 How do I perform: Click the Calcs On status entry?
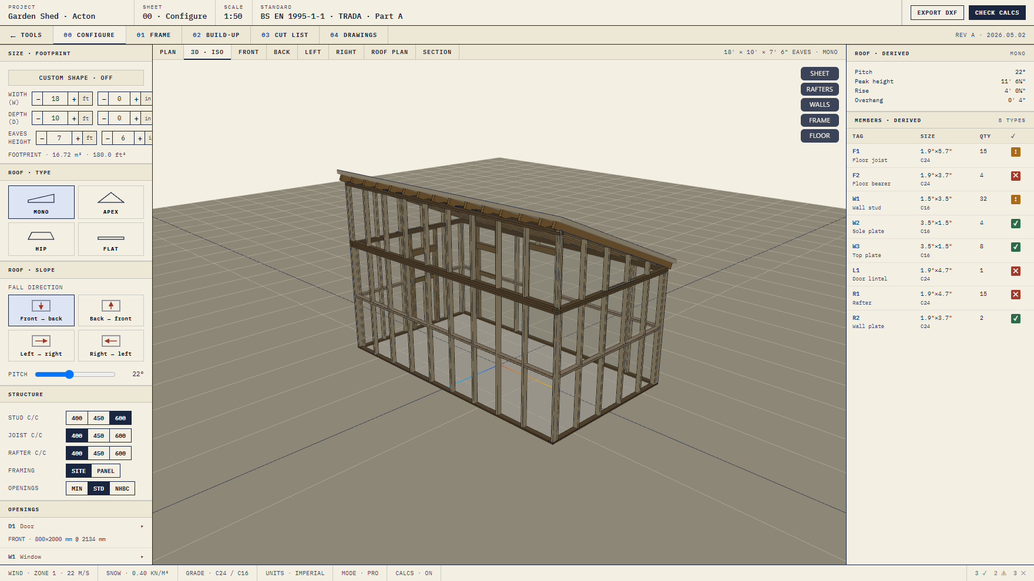click(x=414, y=573)
